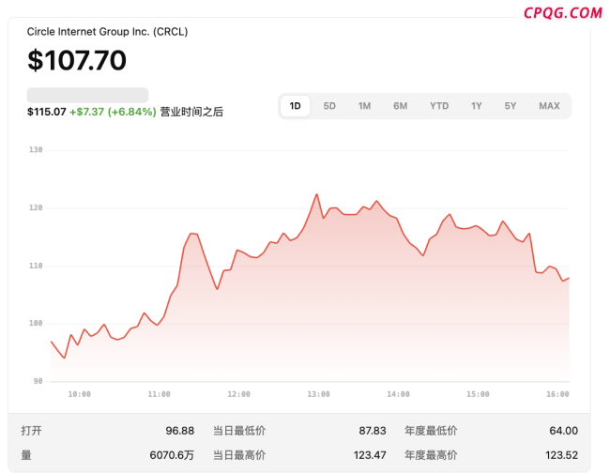Switch chart to 1M range
Image resolution: width=610 pixels, height=473 pixels.
(x=364, y=106)
